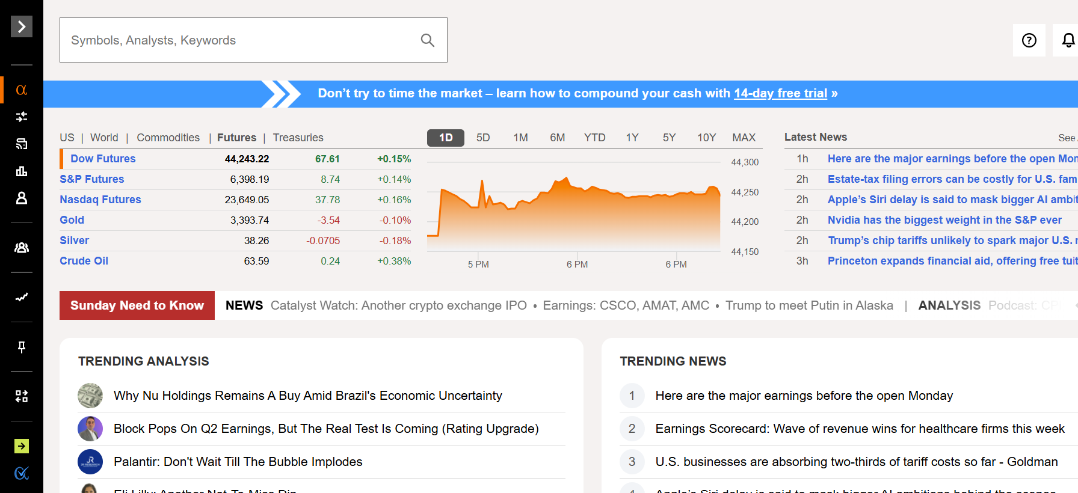Select the MAX chart range

[x=744, y=138]
